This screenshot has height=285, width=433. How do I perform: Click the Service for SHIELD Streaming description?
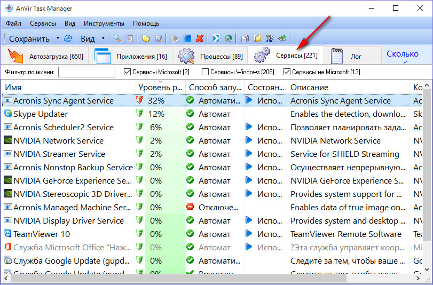(344, 154)
